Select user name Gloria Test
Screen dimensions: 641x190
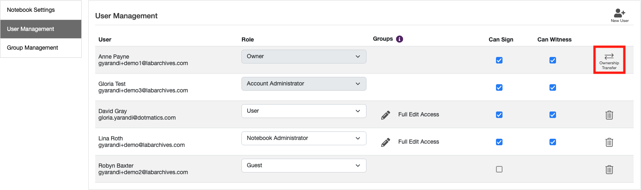112,84
